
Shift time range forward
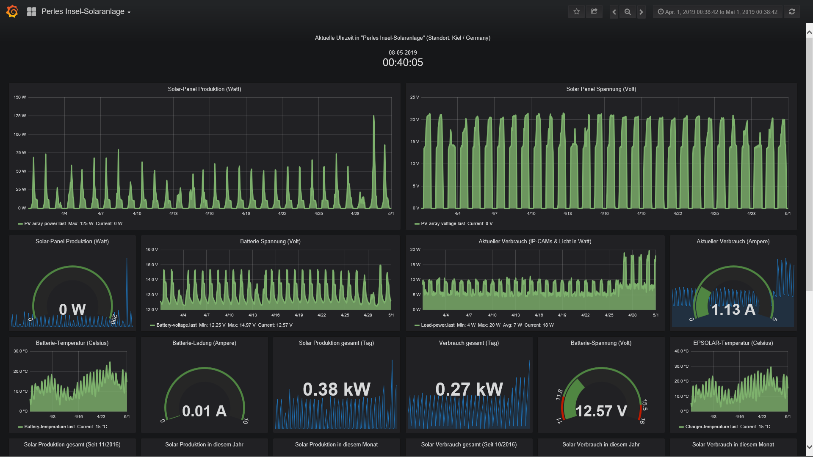point(641,12)
